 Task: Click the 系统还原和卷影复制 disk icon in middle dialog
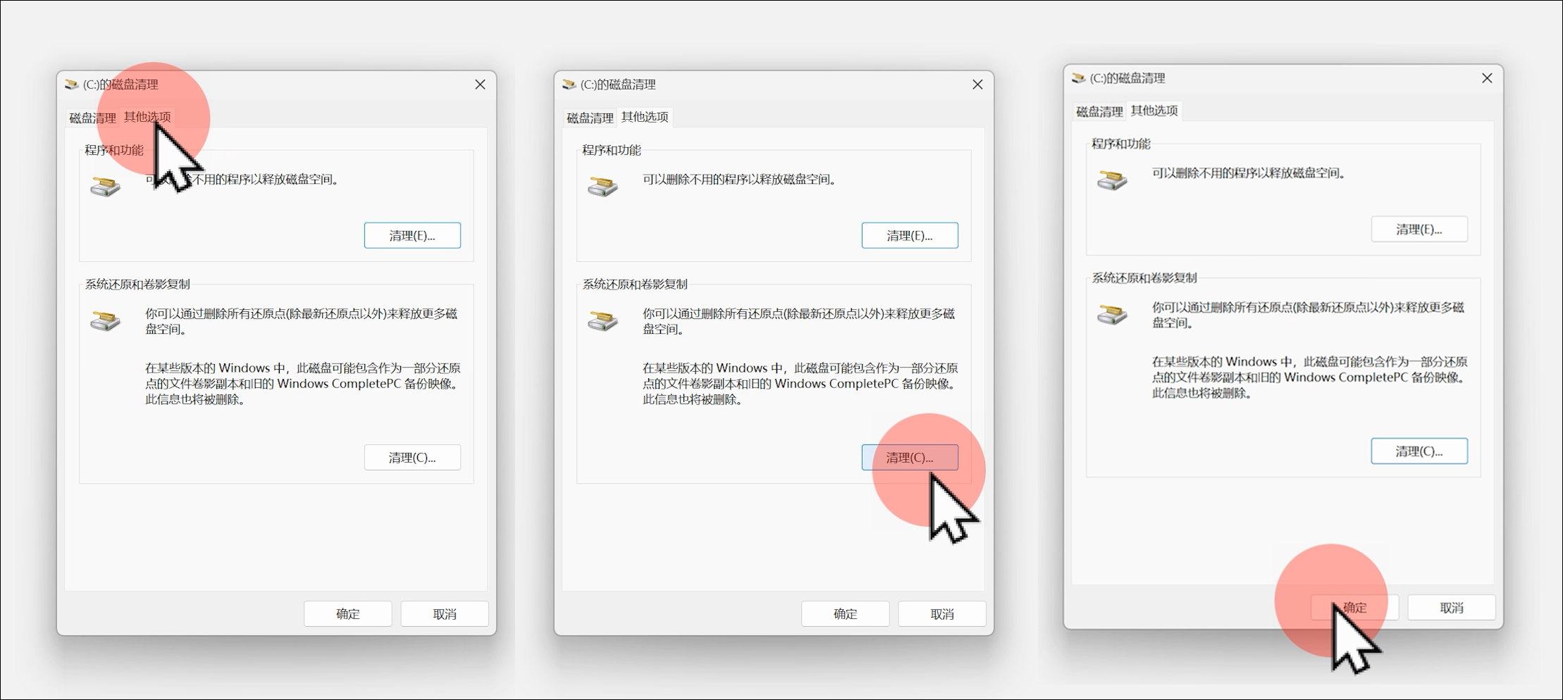click(603, 321)
